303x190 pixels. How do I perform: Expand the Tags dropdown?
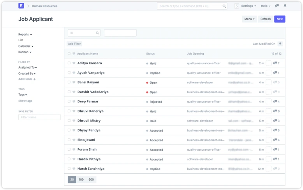23,95
